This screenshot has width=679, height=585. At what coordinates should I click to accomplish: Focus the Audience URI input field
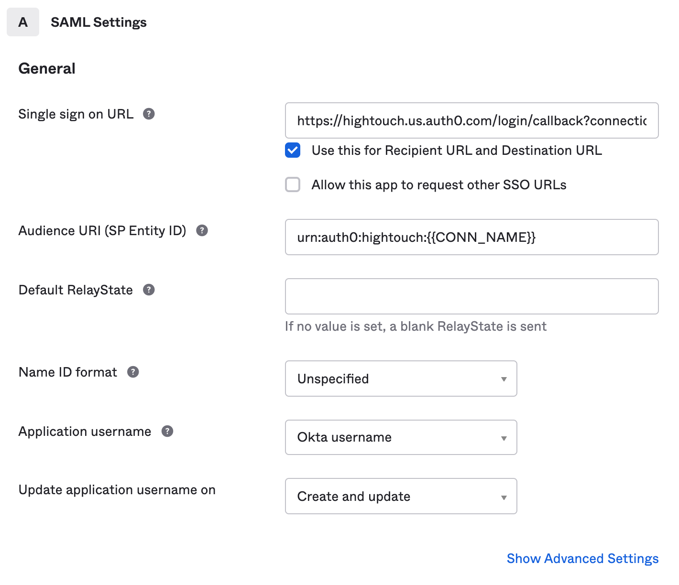coord(472,237)
